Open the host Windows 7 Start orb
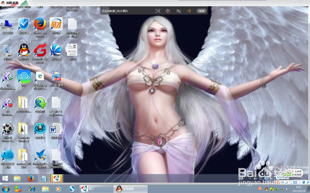Viewport: 310px width, 193px height. tap(5, 189)
